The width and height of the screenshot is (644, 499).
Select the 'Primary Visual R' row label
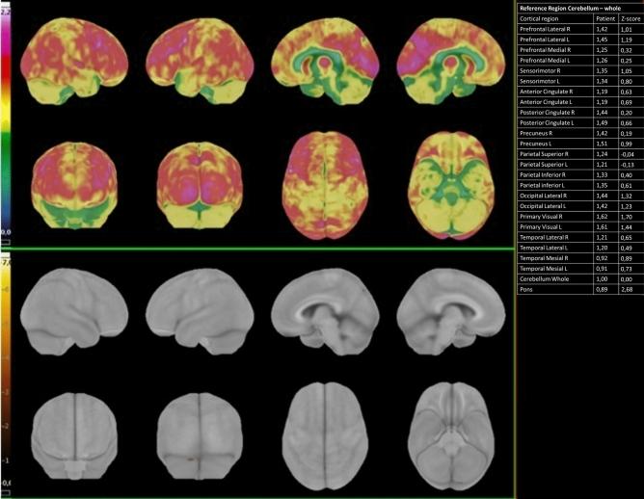[541, 217]
